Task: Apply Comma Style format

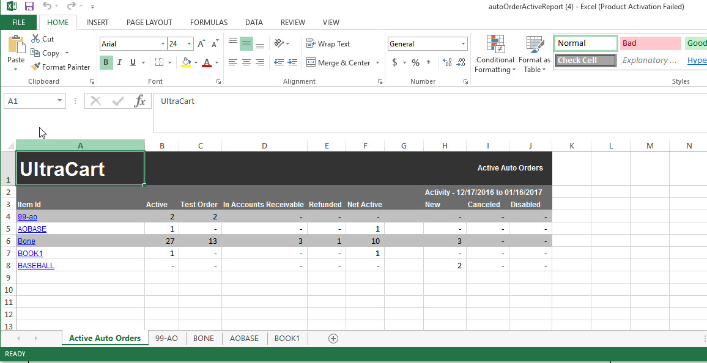Action: point(428,62)
